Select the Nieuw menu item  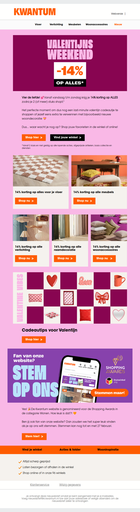click(x=118, y=25)
